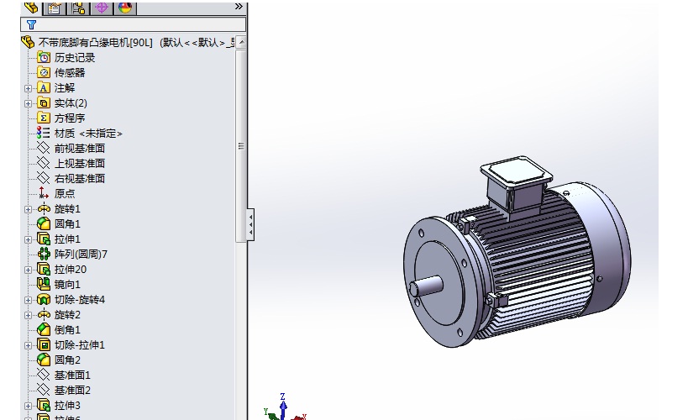The width and height of the screenshot is (688, 420).
Task: Click the 实体(2) solid bodies folder icon
Action: 44,102
